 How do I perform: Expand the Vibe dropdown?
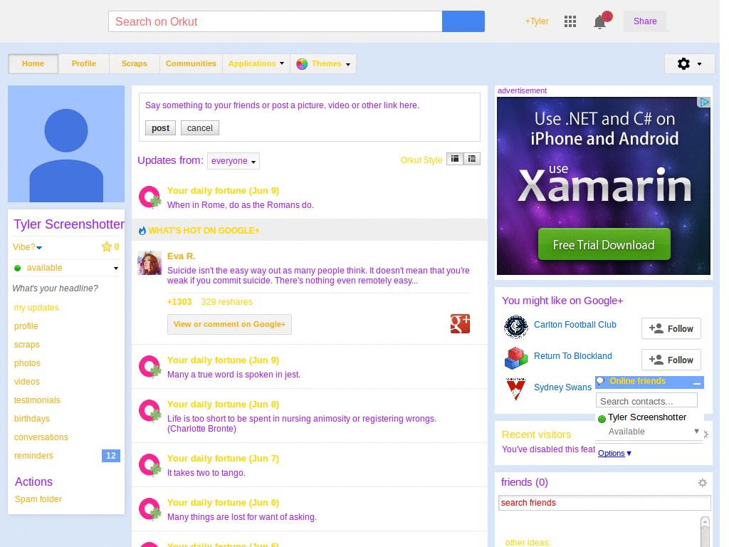(x=39, y=247)
